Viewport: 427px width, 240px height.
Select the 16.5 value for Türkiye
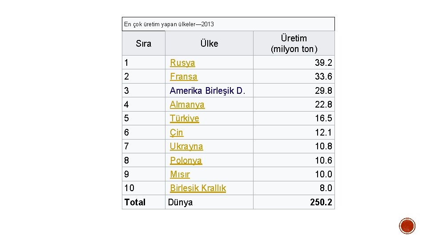click(x=323, y=118)
